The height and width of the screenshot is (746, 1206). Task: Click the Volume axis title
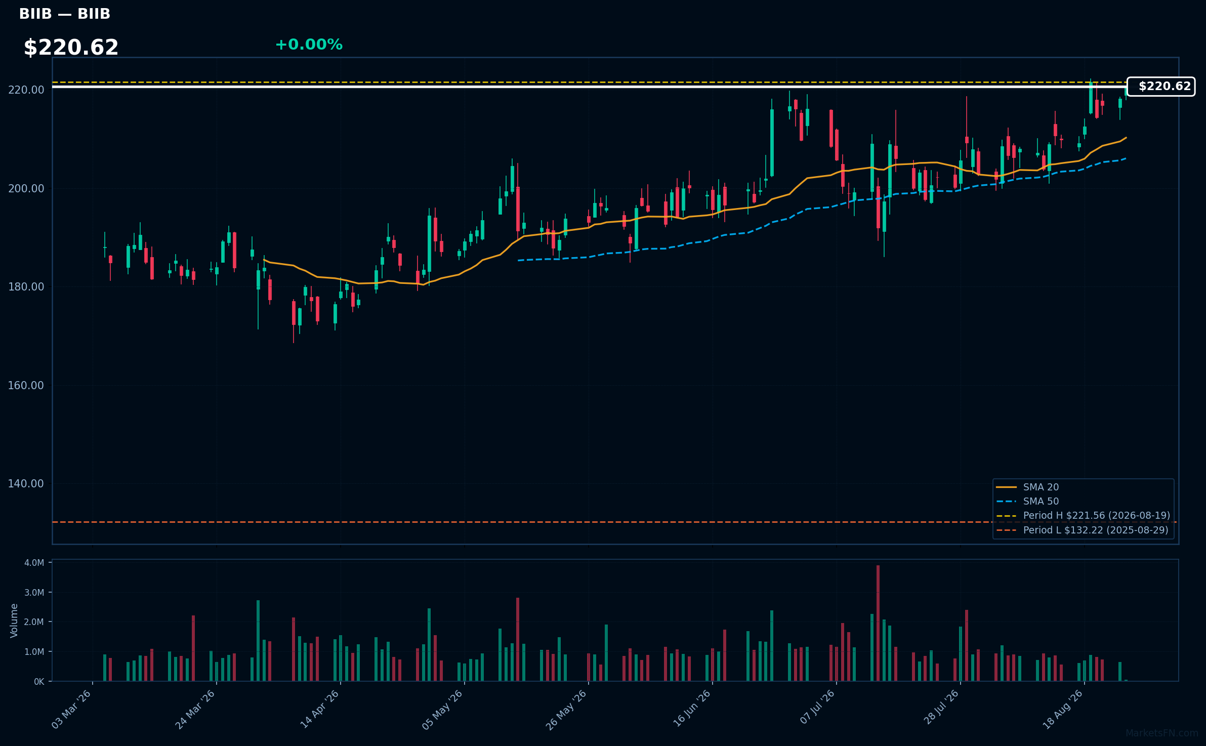(14, 620)
